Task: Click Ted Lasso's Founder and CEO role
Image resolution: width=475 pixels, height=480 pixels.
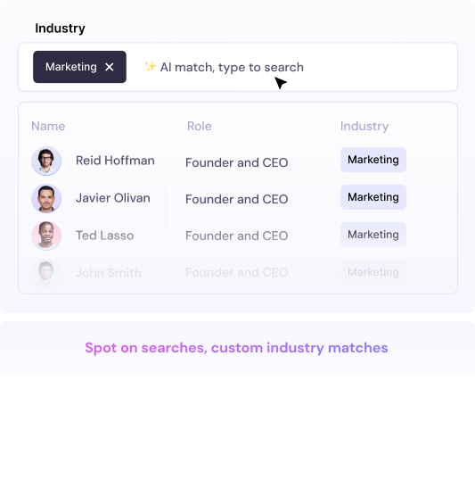Action: (x=237, y=236)
